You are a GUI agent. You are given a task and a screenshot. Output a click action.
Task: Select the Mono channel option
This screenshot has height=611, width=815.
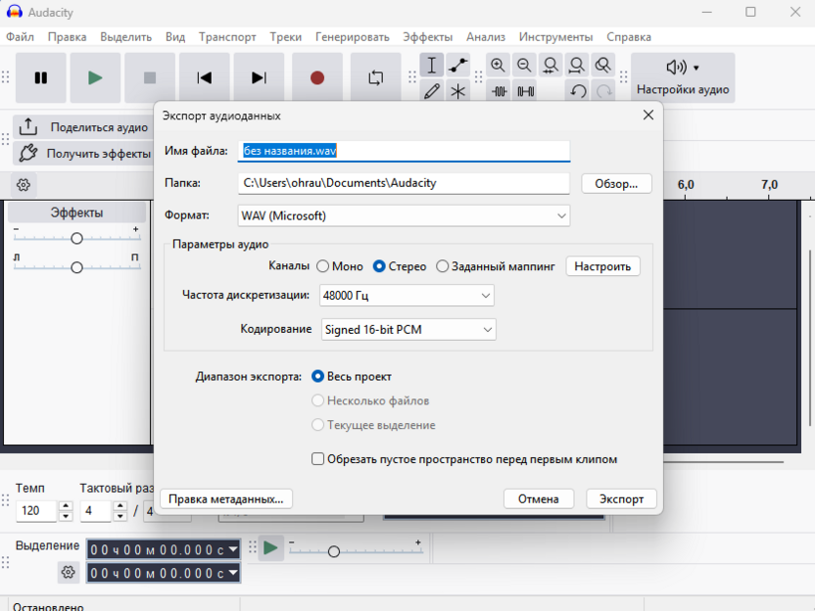click(x=322, y=266)
